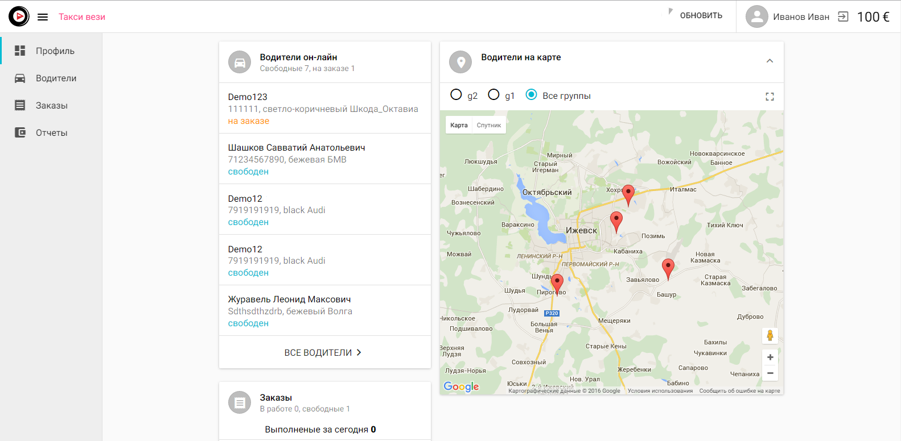Screen dimensions: 901x441
Task: Open Demo123 driver entry on order
Action: point(324,109)
